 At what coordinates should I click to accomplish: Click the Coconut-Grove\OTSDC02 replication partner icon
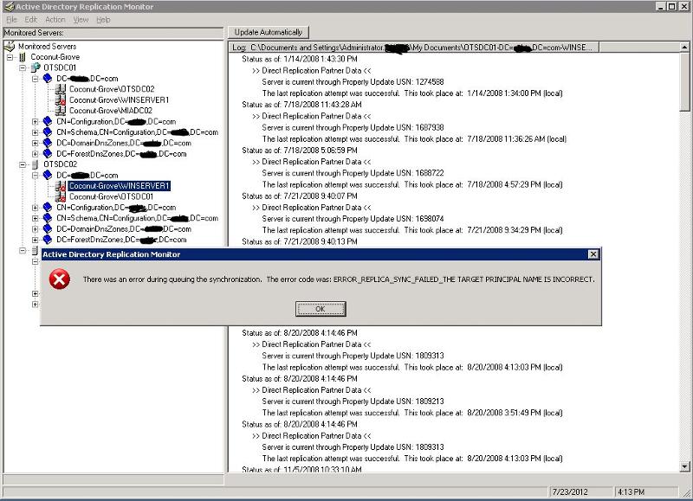coord(61,89)
